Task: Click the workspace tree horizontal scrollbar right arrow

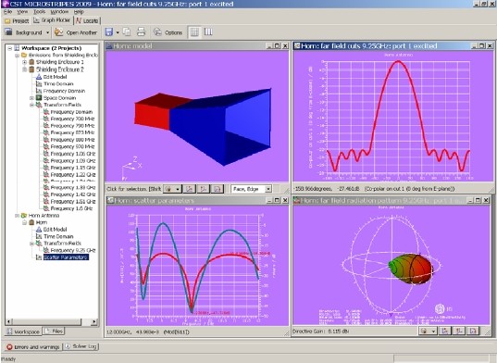Action: point(94,321)
